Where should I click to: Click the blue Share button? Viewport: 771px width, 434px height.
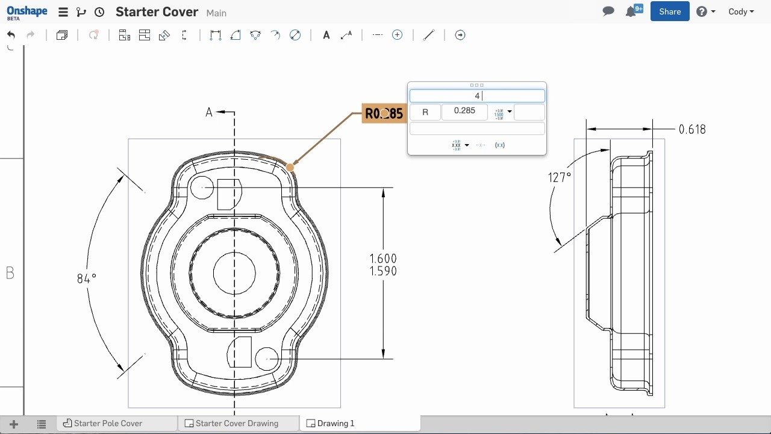coord(670,11)
